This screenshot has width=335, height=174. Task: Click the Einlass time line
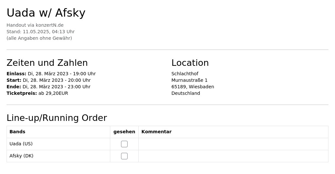51,74
